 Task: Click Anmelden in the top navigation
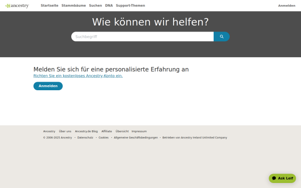287,6
